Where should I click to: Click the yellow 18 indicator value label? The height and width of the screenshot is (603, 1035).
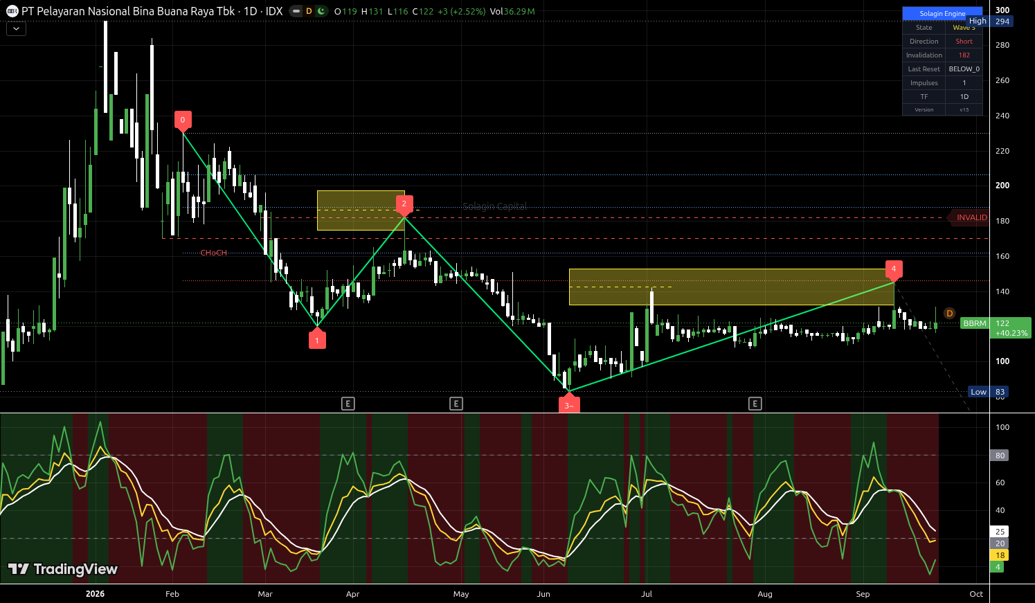pos(1000,555)
